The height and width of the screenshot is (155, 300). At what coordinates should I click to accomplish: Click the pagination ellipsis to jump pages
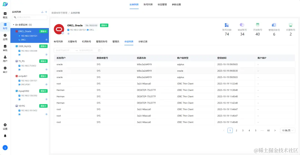[x=262, y=131]
